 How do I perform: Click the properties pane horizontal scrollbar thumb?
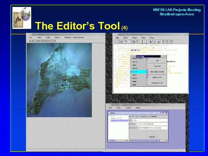coord(145,140)
